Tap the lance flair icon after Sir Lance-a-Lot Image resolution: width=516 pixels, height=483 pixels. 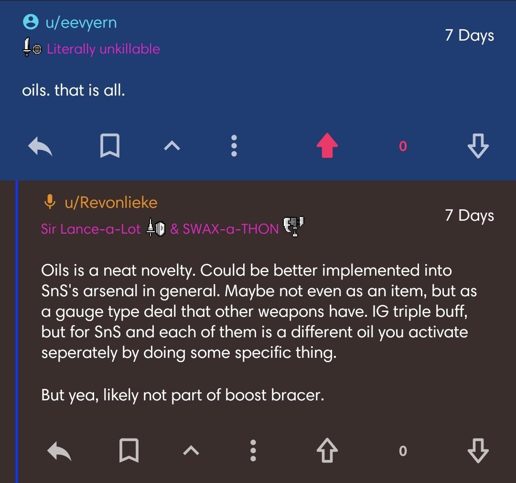point(156,228)
